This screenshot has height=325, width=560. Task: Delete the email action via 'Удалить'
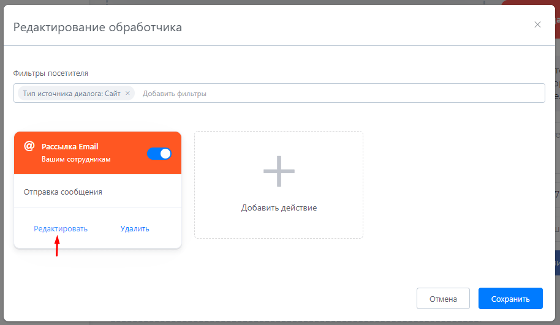coord(135,229)
